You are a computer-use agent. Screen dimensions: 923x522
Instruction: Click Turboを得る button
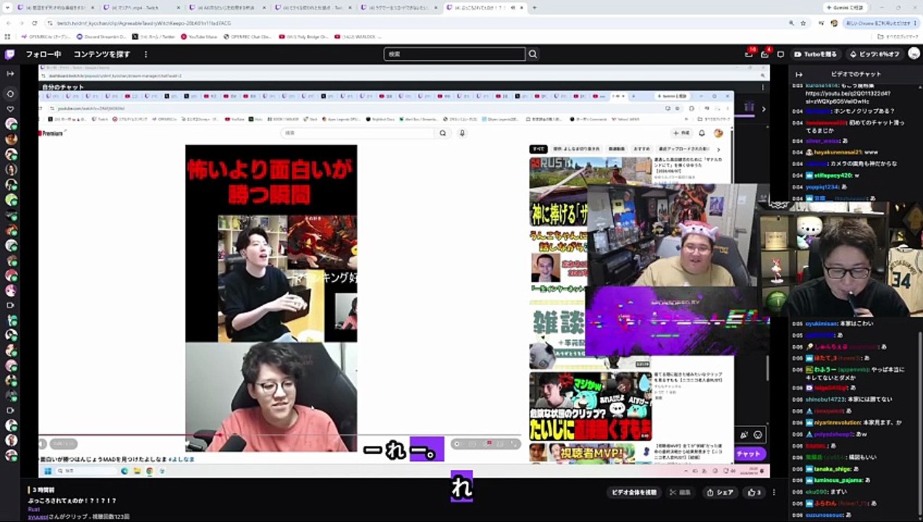click(x=815, y=54)
